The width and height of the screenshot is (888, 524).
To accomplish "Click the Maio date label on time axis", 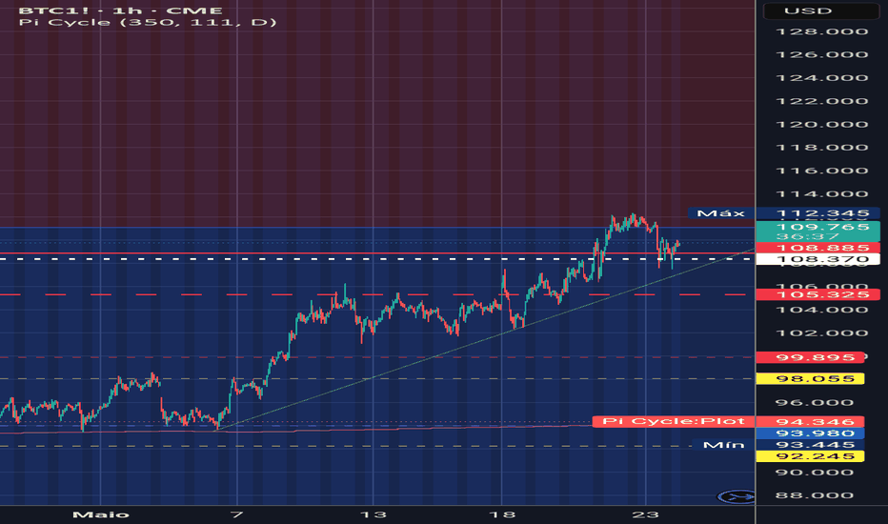I will [x=101, y=514].
